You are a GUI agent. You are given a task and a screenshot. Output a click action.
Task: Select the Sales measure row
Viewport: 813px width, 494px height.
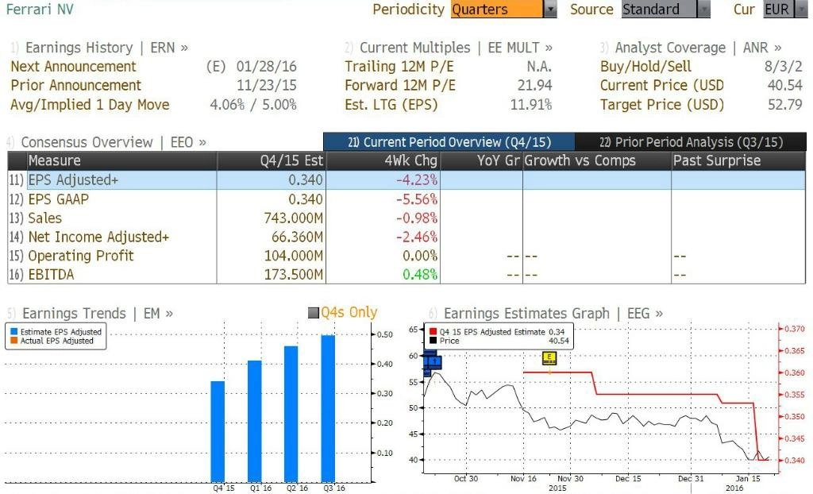[x=406, y=218]
